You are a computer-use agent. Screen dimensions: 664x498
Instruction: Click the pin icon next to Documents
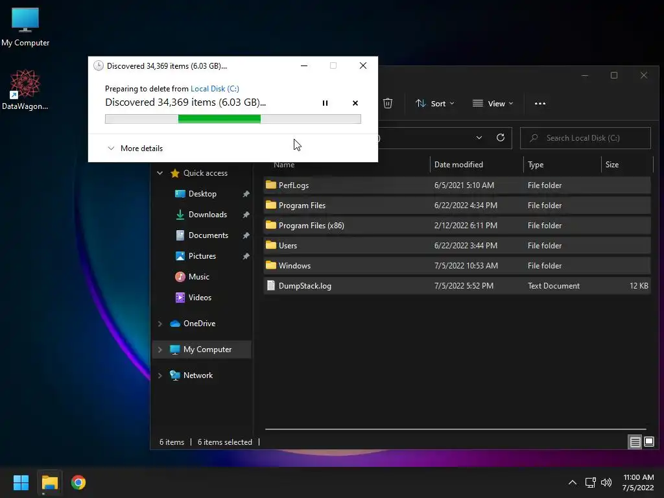pyautogui.click(x=246, y=235)
